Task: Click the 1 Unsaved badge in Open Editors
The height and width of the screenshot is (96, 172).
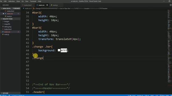Action: 16,8
